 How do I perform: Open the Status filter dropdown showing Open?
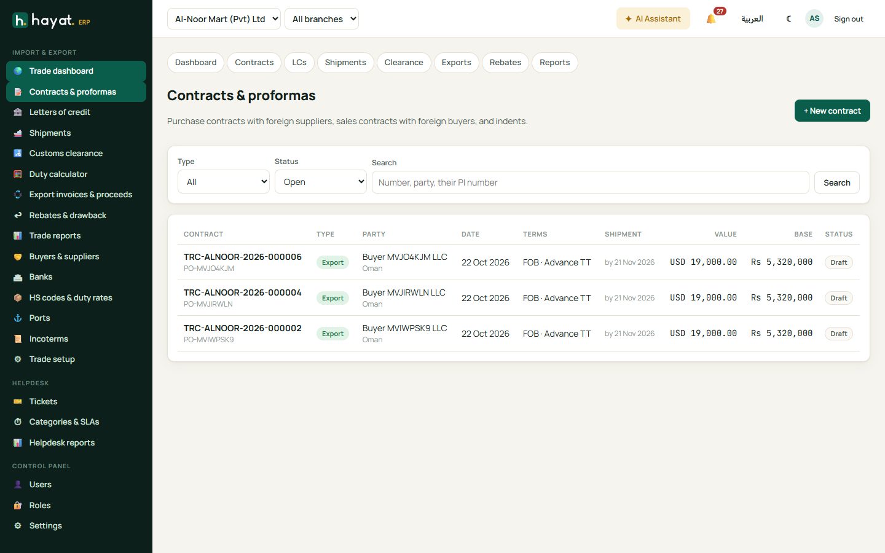[x=321, y=182]
